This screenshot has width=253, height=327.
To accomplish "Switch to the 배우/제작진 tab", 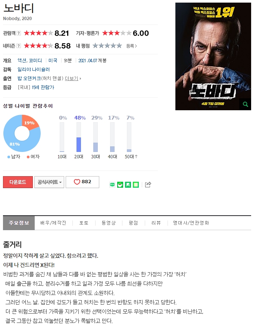I will pos(53,223).
